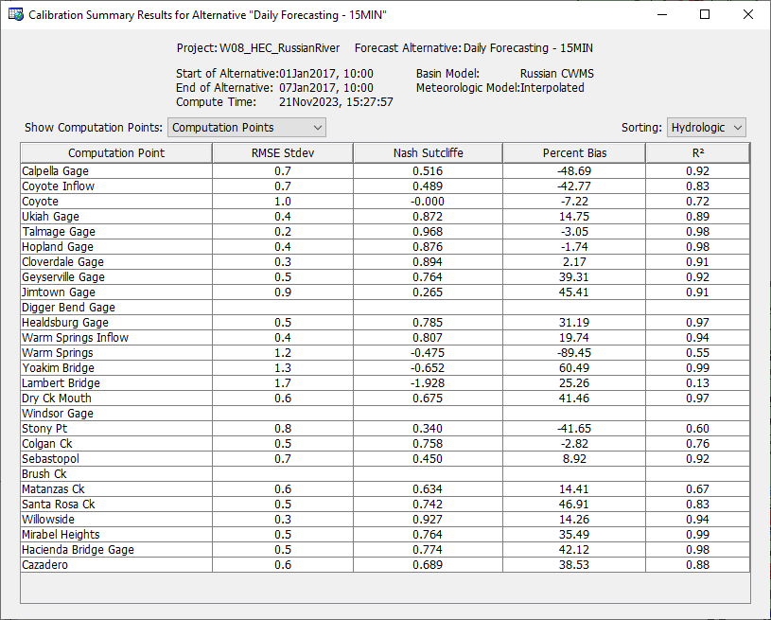Click Percent Bias value -1.74 for Hopland
The width and height of the screenshot is (771, 620).
pyautogui.click(x=574, y=247)
